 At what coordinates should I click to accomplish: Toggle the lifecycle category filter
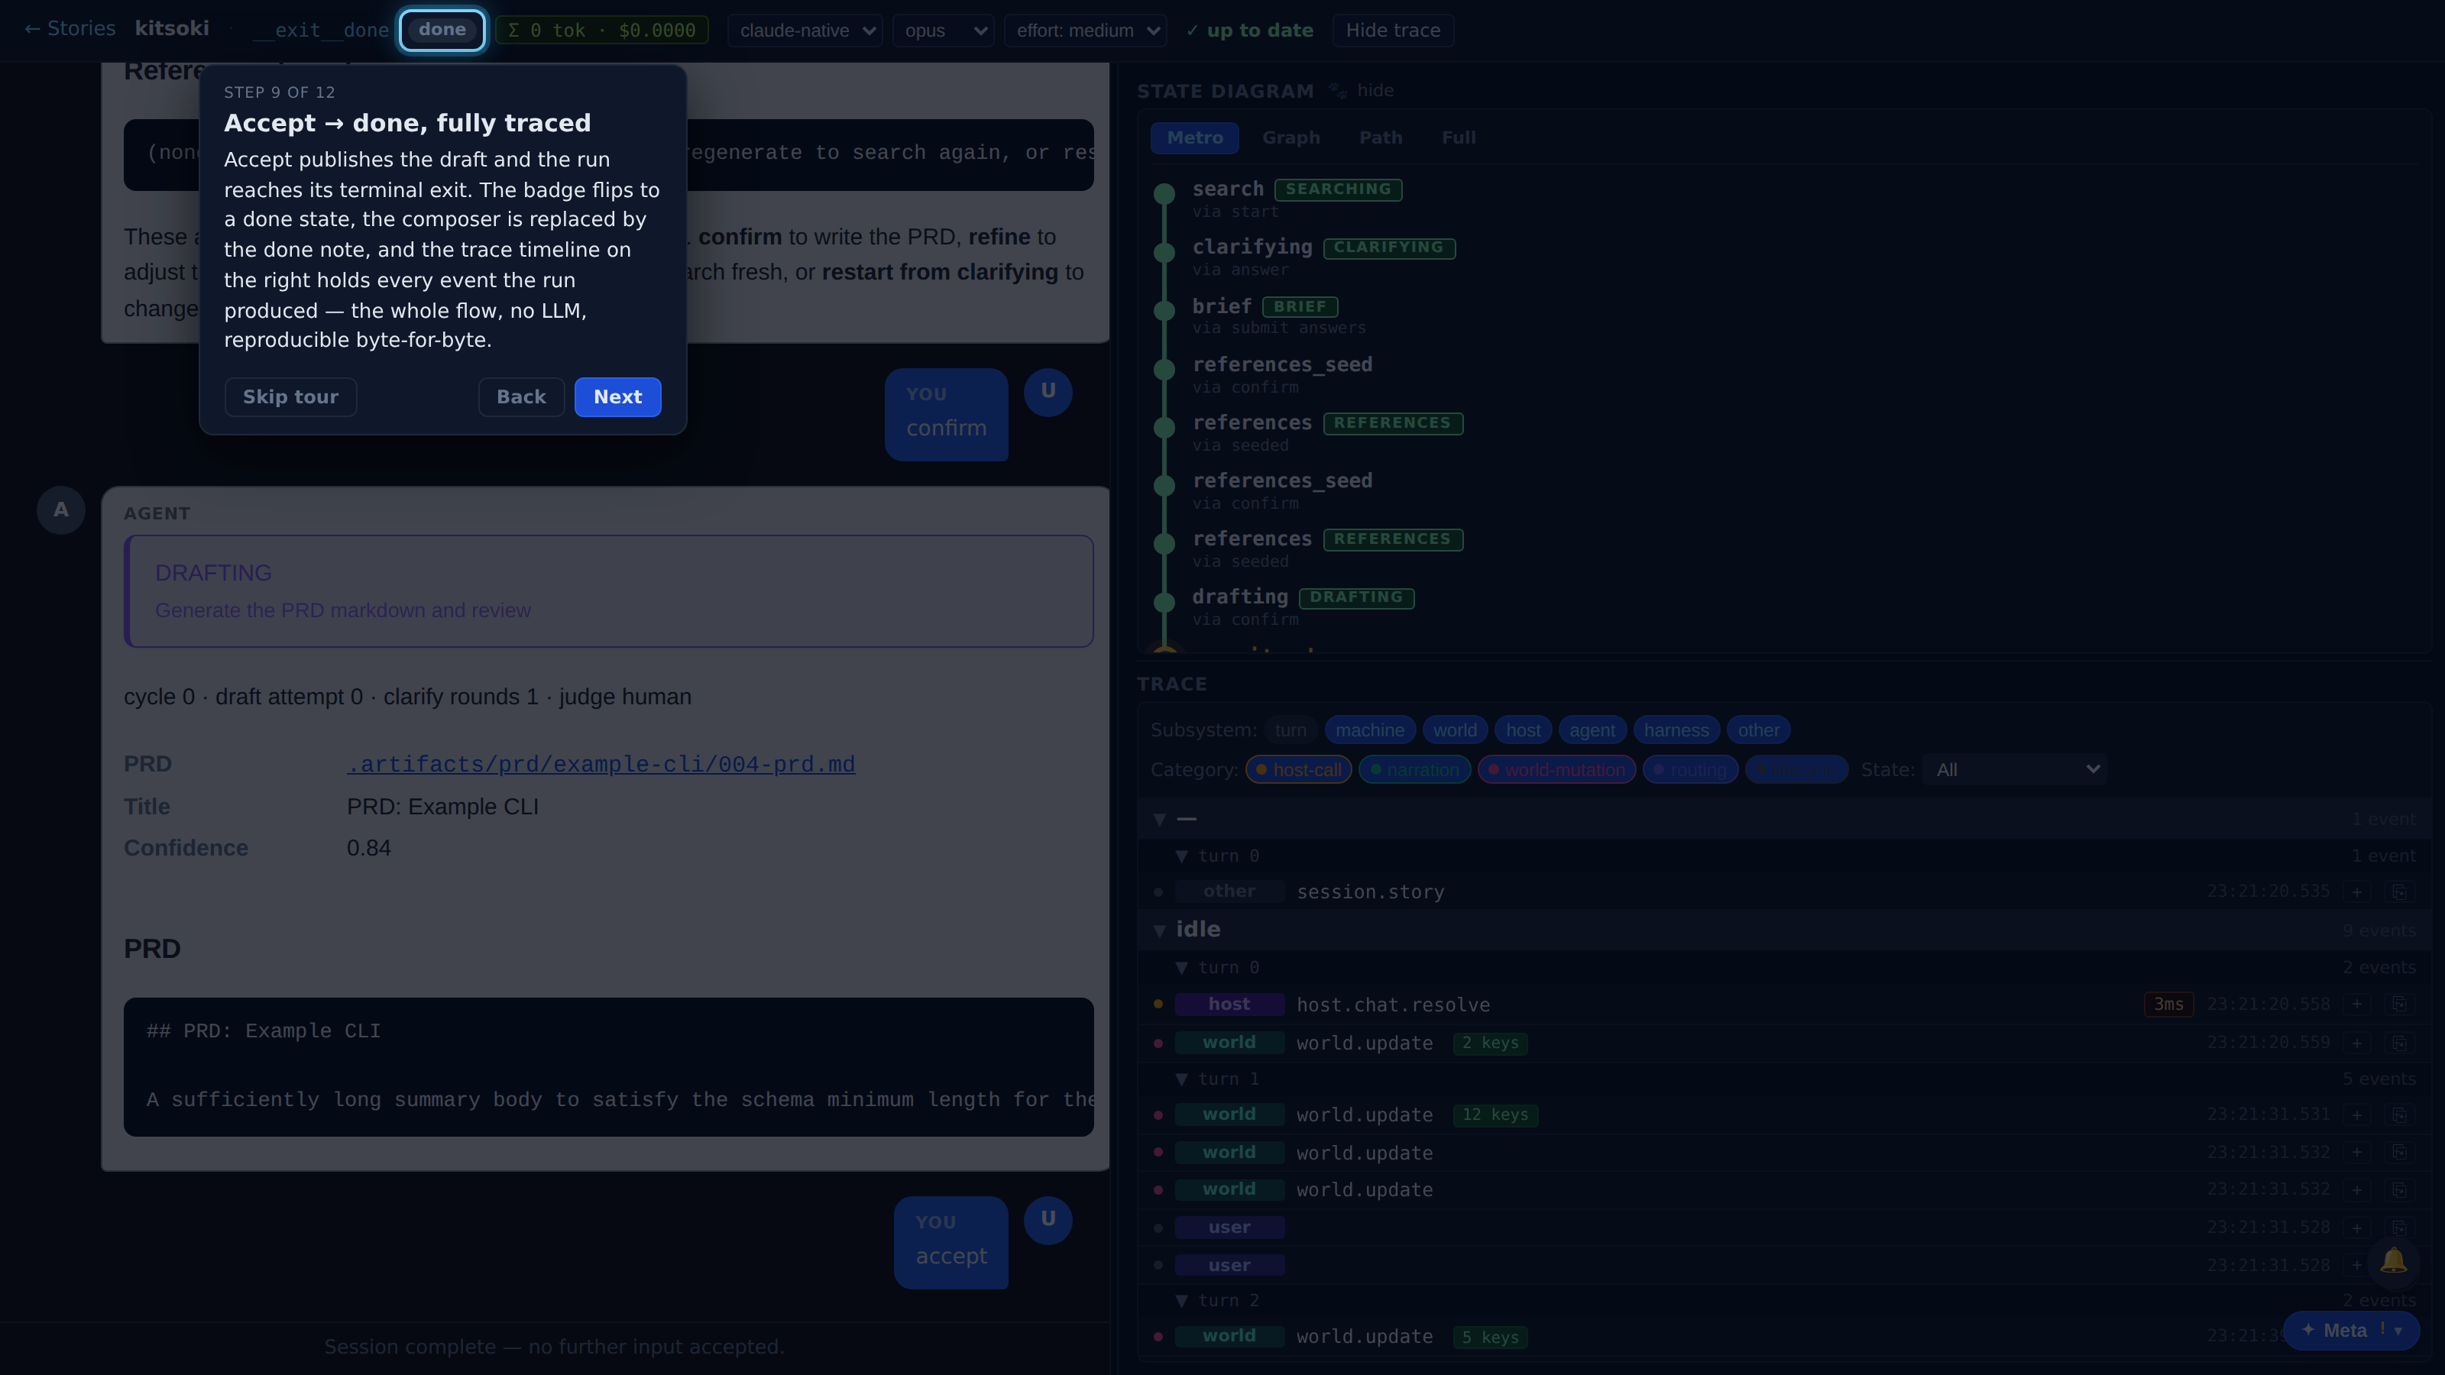(x=1796, y=769)
